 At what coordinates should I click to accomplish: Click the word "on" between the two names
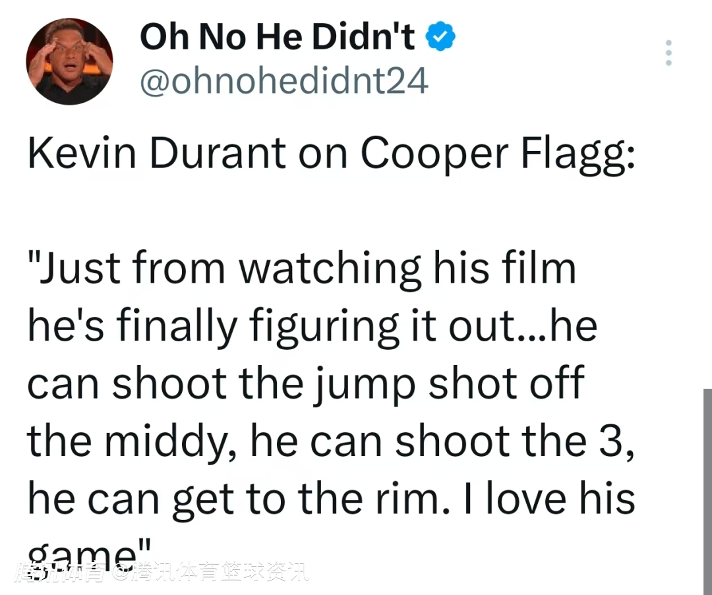click(x=323, y=154)
